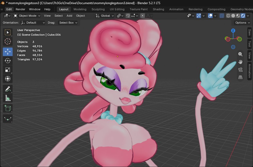Open the viewport Select menu
Viewport: 253px width, 167px height.
point(59,16)
